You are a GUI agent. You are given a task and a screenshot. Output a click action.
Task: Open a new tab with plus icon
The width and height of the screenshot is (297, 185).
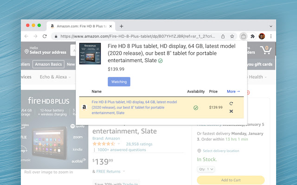[122, 26]
